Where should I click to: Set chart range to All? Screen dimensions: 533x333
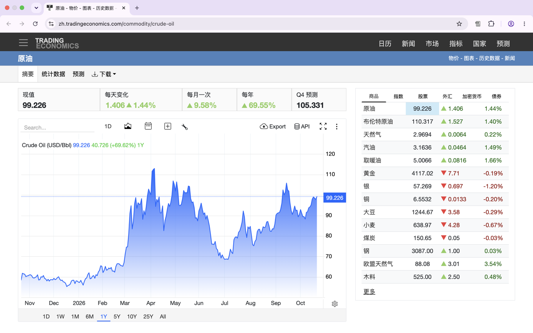pyautogui.click(x=163, y=316)
